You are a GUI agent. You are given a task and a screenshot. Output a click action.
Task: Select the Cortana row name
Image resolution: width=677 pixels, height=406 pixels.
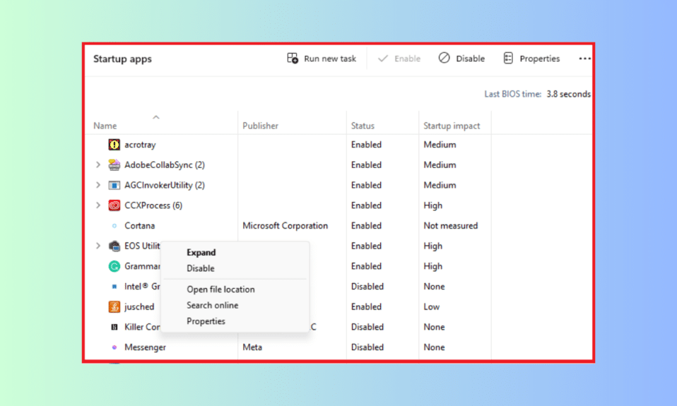pyautogui.click(x=139, y=226)
